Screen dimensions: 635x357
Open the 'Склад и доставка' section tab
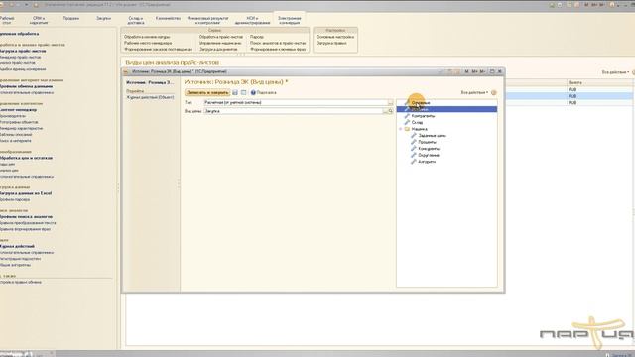pyautogui.click(x=136, y=20)
